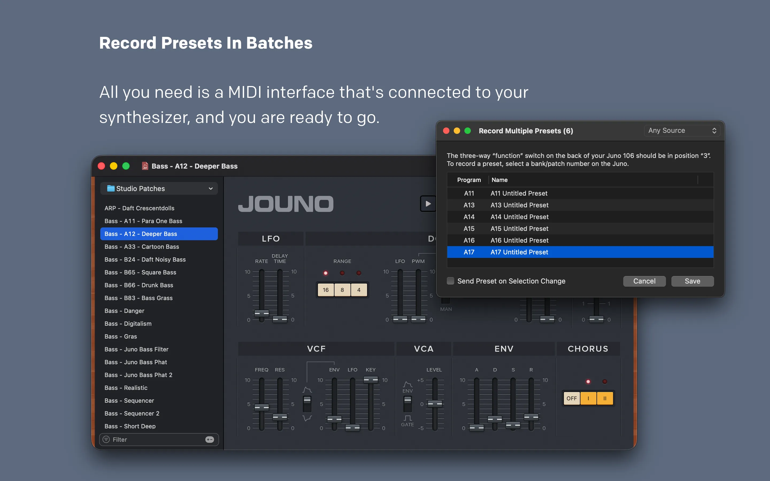This screenshot has width=770, height=481.
Task: Select Bass - Short Deep patch
Action: tap(159, 426)
